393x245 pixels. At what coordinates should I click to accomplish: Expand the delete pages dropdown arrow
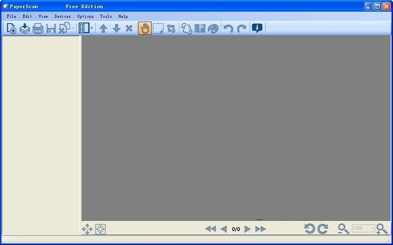click(73, 28)
